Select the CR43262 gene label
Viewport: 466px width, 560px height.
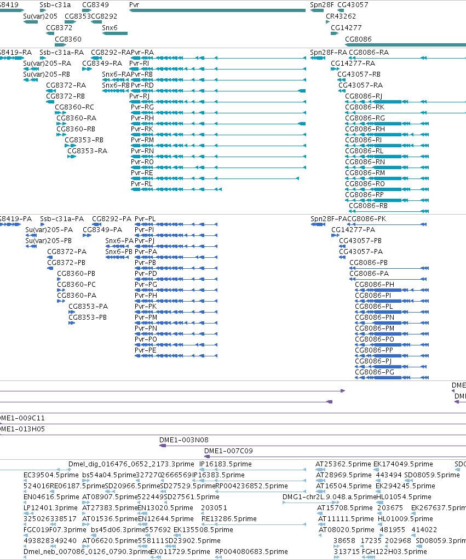pos(341,16)
